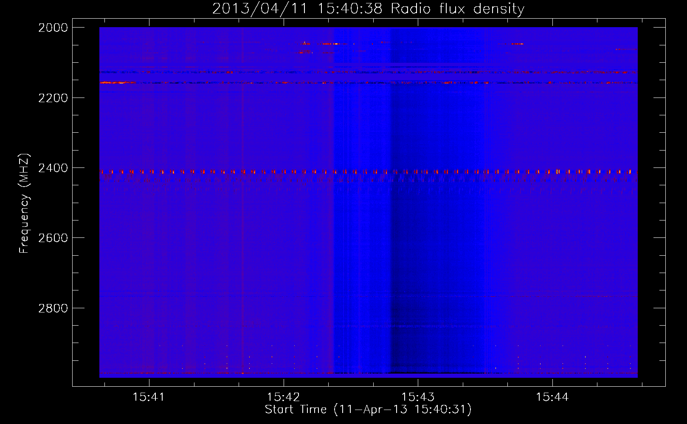Select the 15:44 time axis label
The width and height of the screenshot is (687, 424).
pos(552,397)
